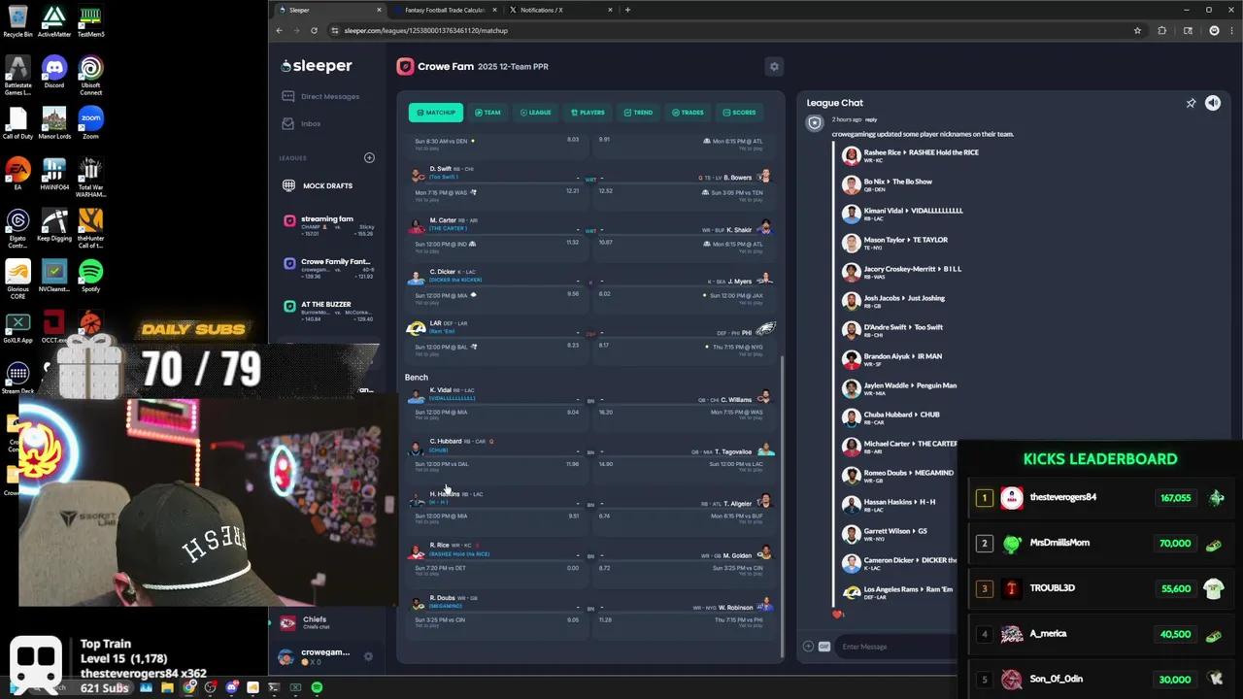Open LAR defense row
This screenshot has width=1243, height=699.
pyautogui.click(x=495, y=337)
